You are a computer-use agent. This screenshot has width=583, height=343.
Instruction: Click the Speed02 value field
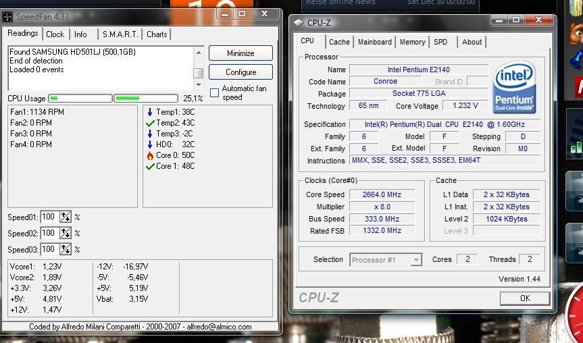tap(50, 233)
